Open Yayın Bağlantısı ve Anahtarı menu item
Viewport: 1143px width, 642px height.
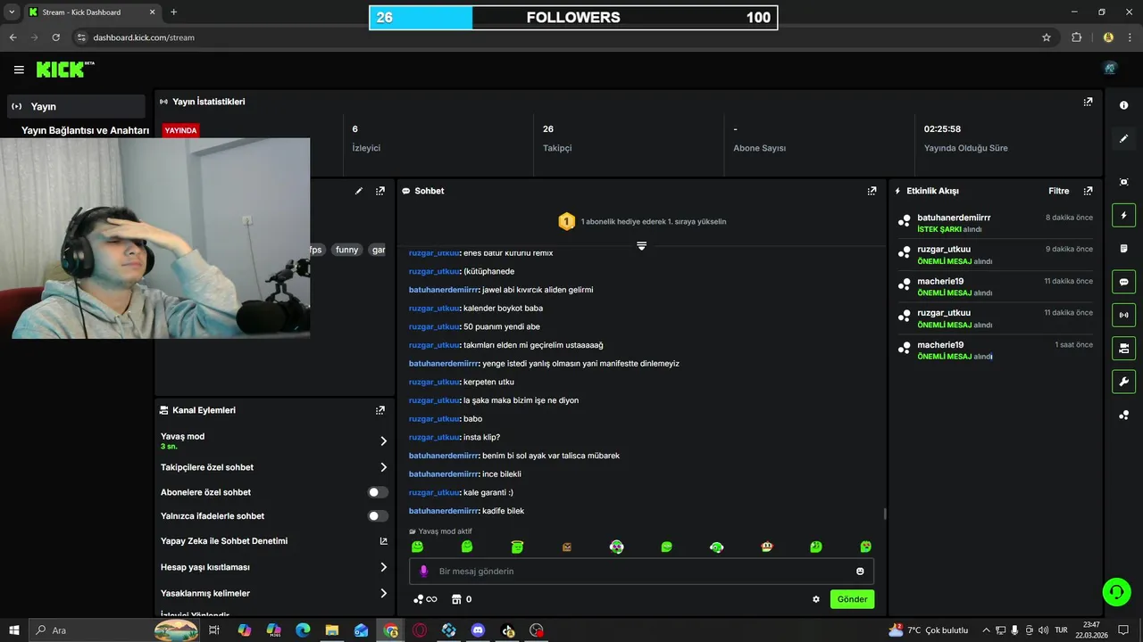click(x=85, y=130)
